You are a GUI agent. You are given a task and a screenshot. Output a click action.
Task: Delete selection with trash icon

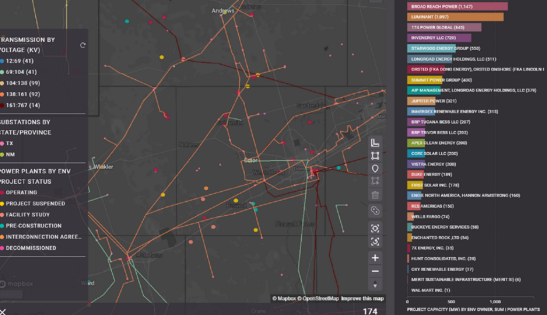(375, 195)
